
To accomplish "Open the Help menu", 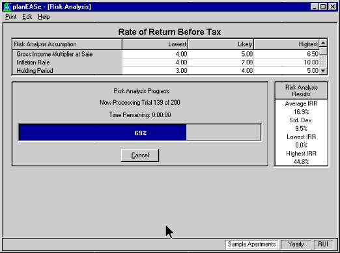I will click(x=44, y=17).
